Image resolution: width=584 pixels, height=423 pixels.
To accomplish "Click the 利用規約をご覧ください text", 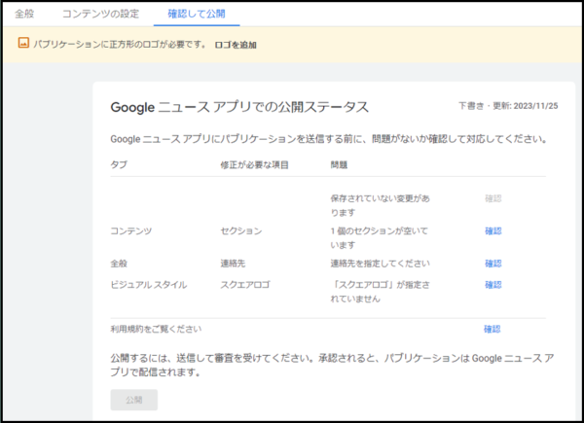I will pos(156,329).
